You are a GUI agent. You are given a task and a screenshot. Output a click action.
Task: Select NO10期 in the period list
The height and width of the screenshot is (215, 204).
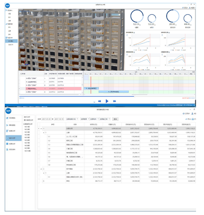(x=27, y=151)
